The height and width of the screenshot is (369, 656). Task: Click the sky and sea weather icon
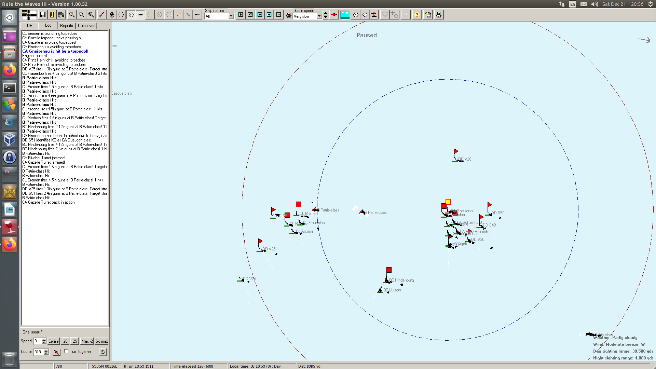(x=345, y=15)
